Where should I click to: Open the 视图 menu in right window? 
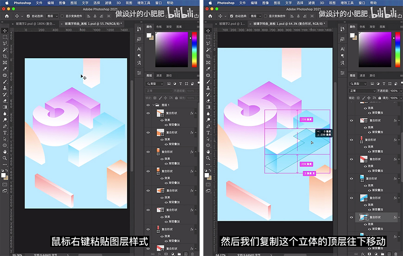[x=332, y=3]
